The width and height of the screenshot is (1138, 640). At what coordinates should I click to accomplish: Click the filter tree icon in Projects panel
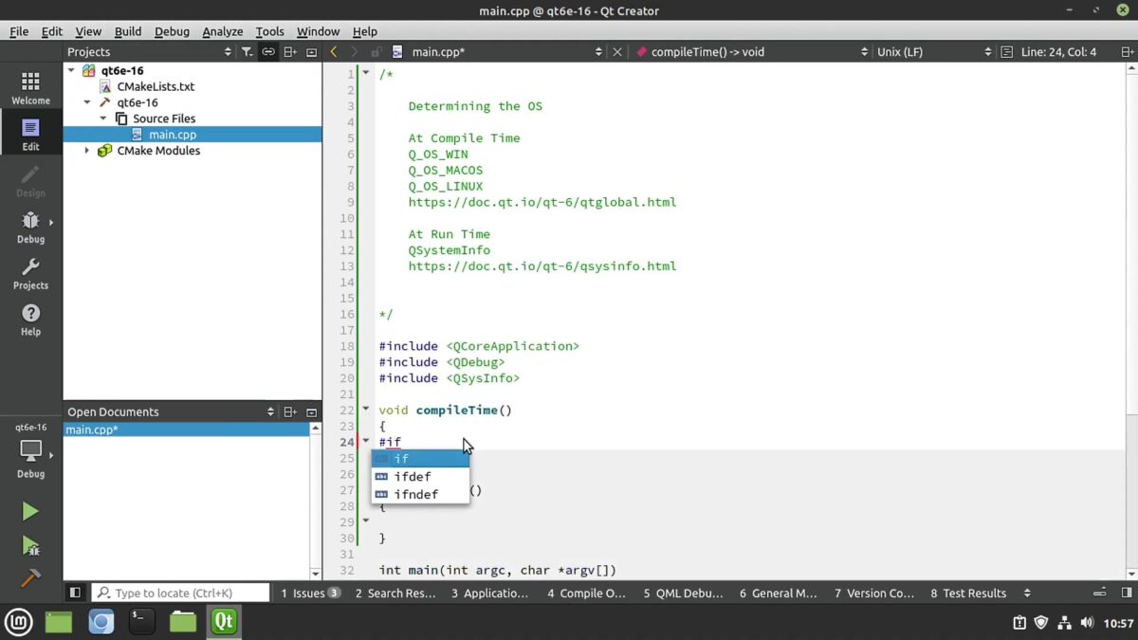tap(247, 52)
